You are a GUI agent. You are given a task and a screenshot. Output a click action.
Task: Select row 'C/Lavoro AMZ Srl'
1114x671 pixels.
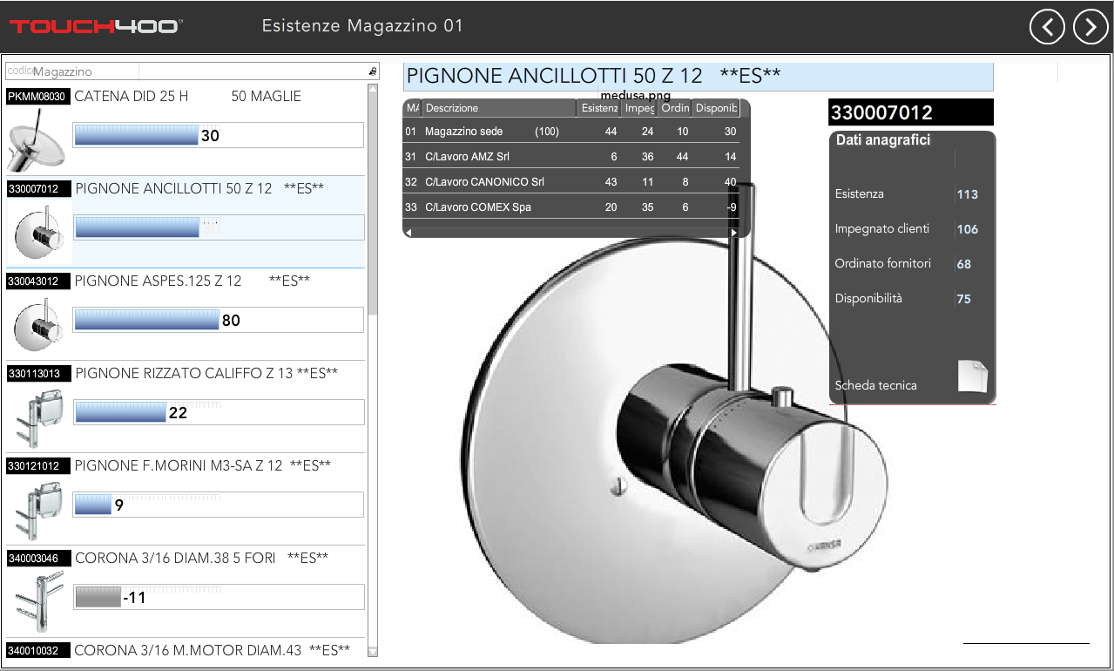pos(571,157)
